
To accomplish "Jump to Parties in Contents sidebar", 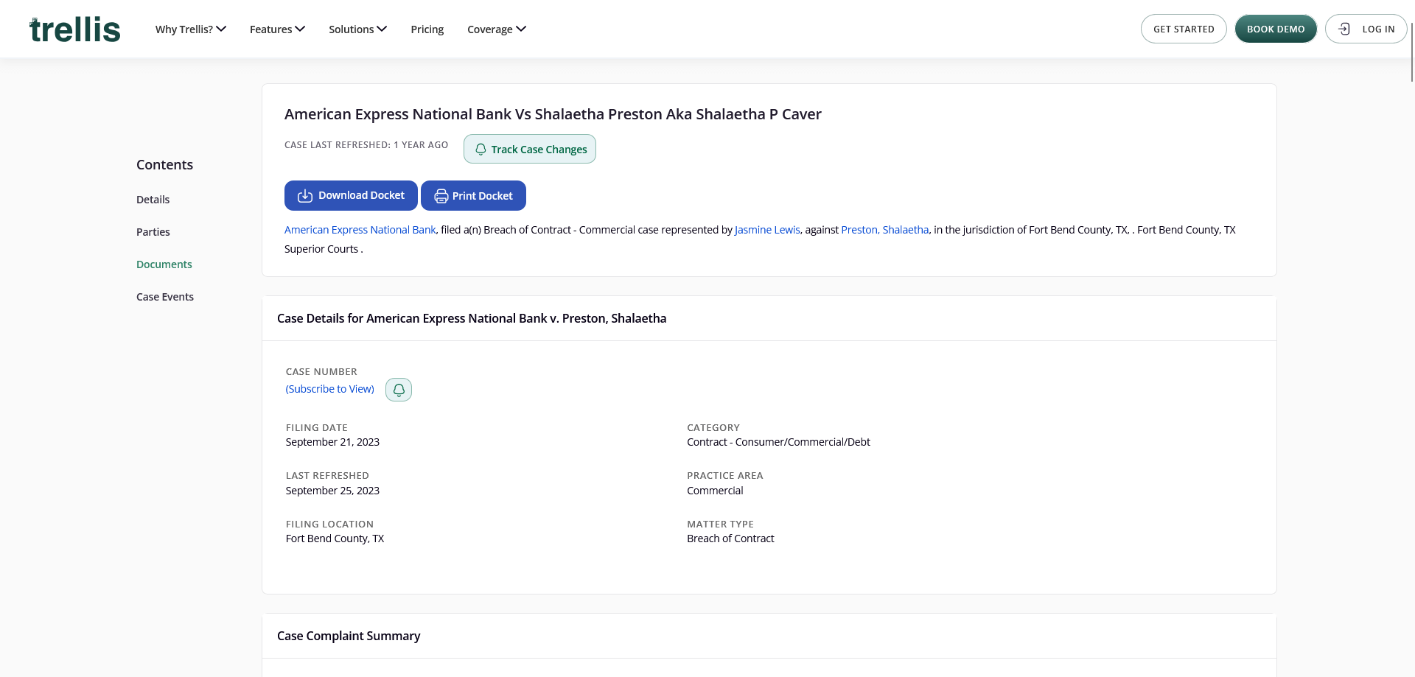I will click(x=153, y=232).
